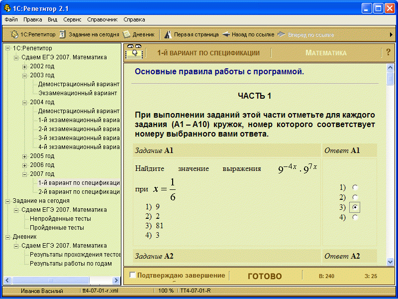The width and height of the screenshot is (398, 299).
Task: Open the Дневник toolbar icon
Action: tap(127, 34)
